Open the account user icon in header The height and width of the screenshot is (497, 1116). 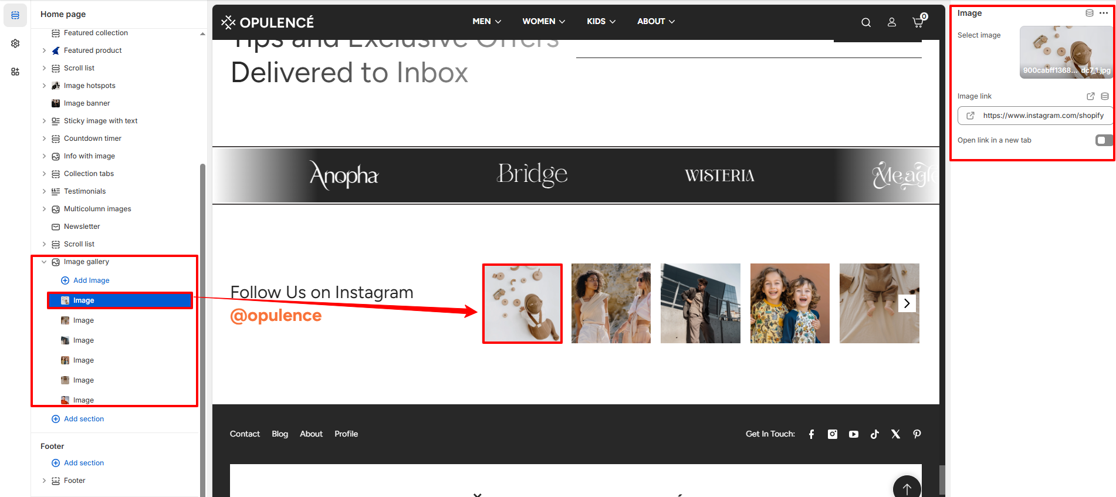click(x=892, y=22)
